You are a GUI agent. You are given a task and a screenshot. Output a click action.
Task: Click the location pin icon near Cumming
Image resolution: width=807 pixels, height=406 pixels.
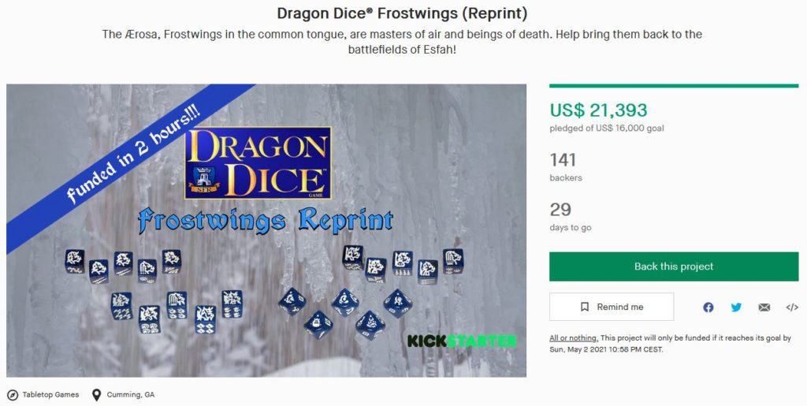pos(96,395)
